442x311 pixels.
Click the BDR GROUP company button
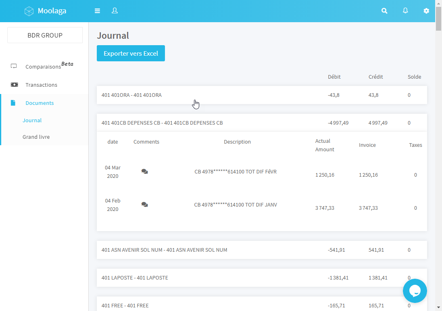[x=45, y=35]
